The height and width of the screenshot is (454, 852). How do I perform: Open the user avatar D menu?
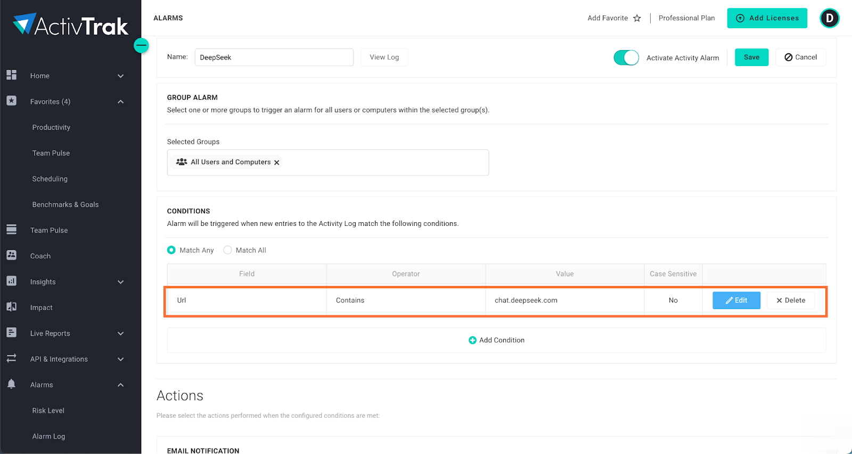829,18
